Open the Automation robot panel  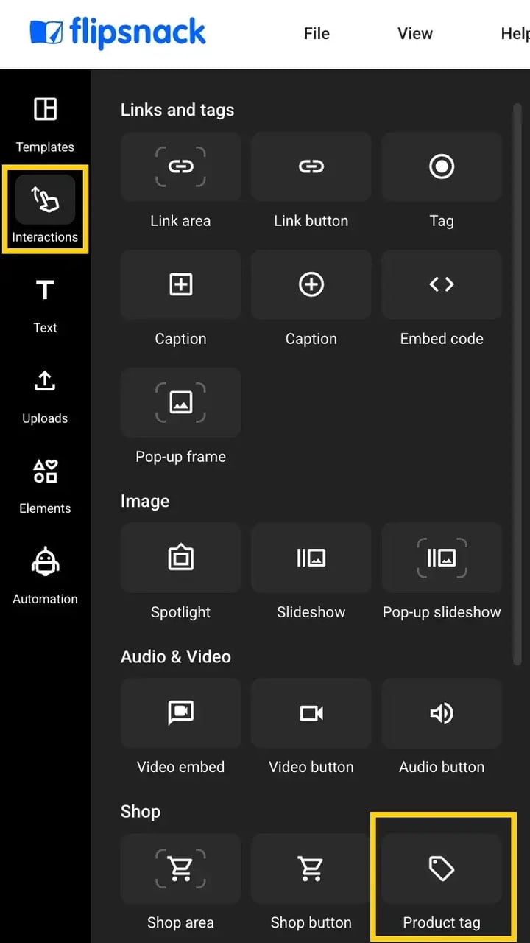click(x=45, y=577)
